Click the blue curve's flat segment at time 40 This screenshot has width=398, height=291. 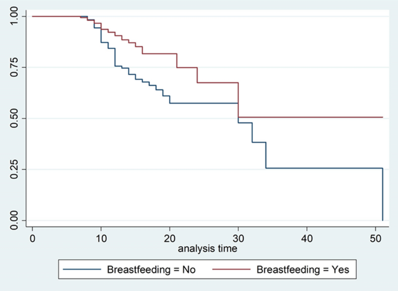click(x=307, y=168)
